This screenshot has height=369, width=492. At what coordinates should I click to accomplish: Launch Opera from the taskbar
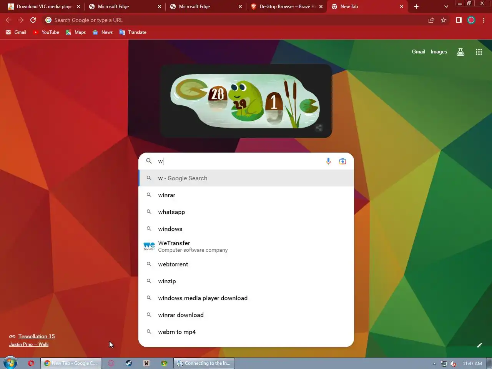[31, 363]
